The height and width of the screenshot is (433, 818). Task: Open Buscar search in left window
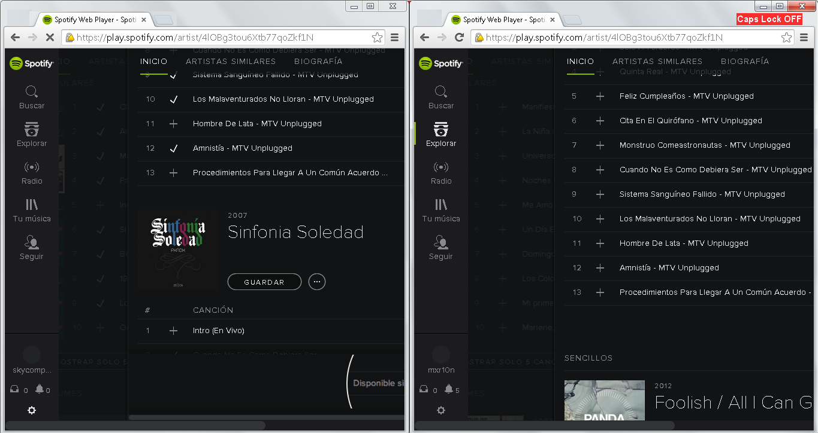[32, 97]
